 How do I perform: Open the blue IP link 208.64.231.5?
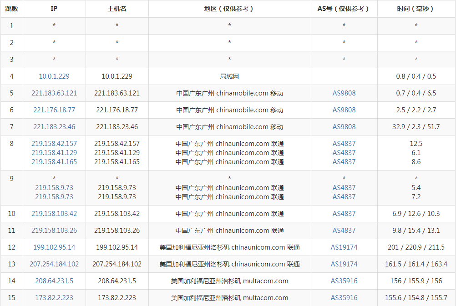pos(54,281)
